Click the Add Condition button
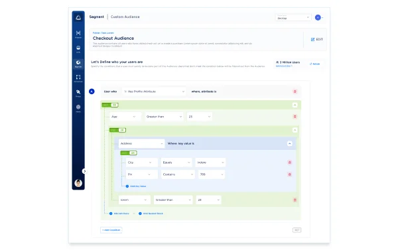The image size is (398, 250). [111, 230]
